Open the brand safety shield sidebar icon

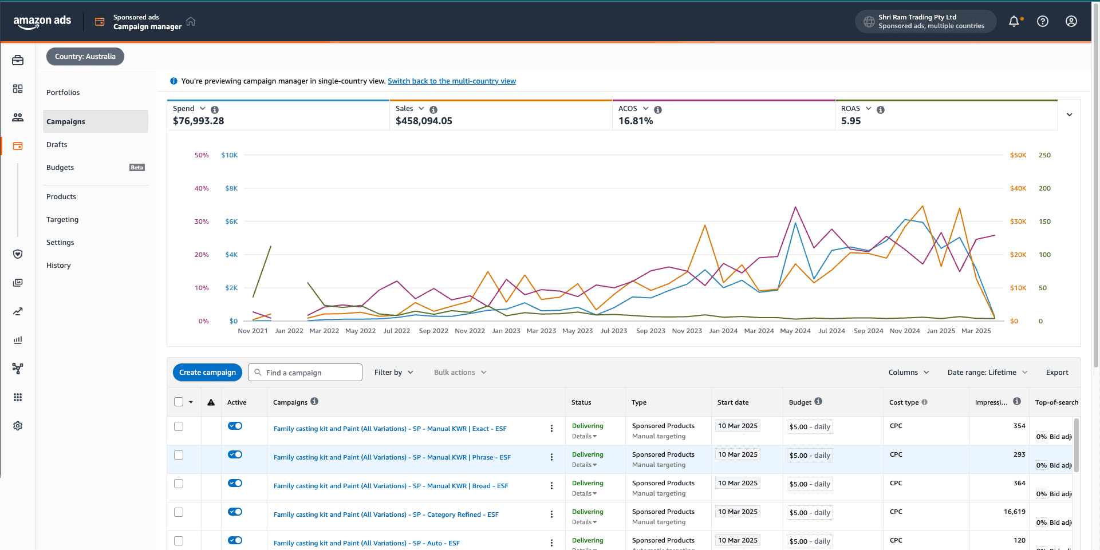click(x=18, y=254)
